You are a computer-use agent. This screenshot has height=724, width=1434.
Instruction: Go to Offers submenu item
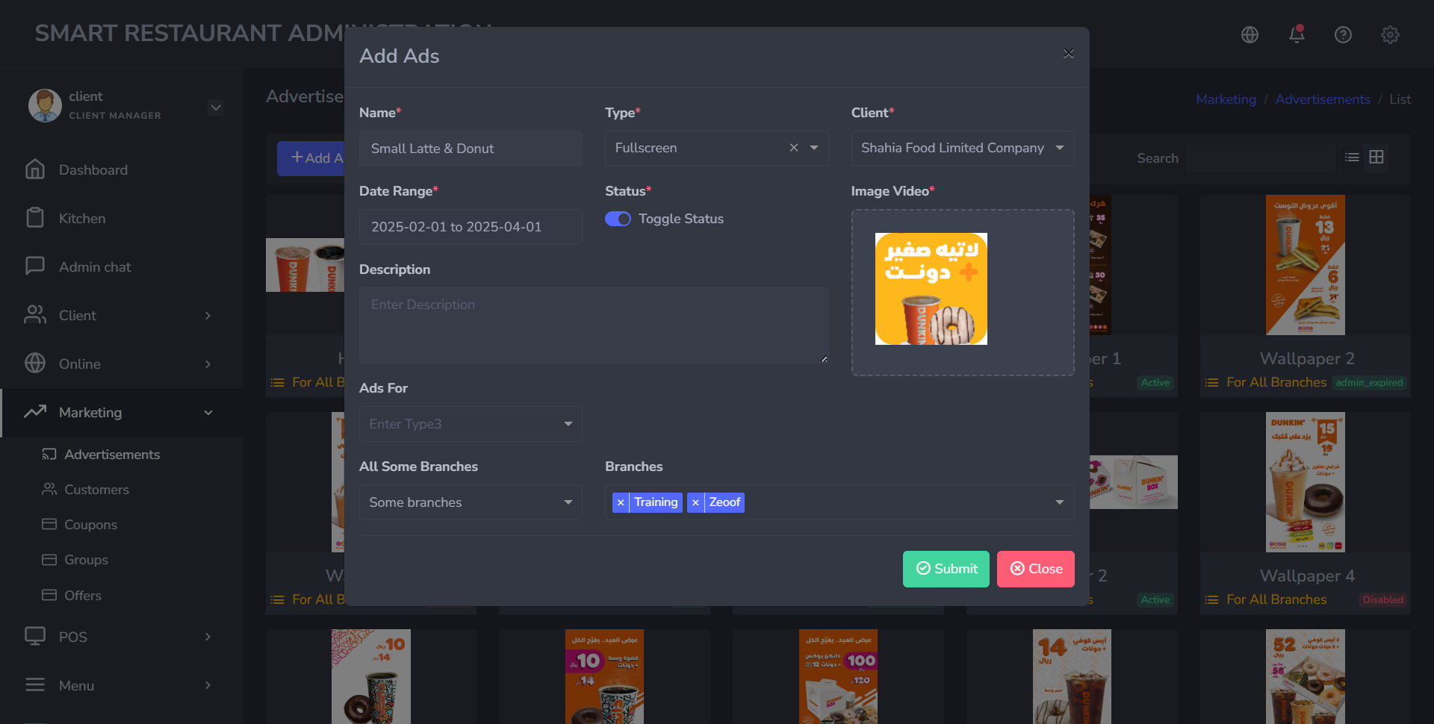point(83,596)
